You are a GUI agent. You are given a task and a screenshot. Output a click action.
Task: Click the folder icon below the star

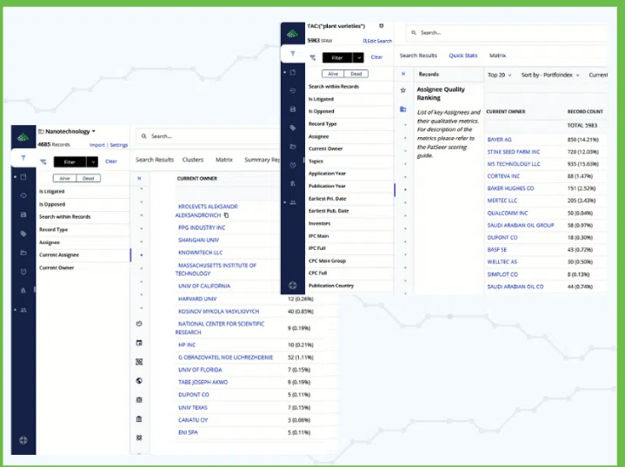point(403,109)
